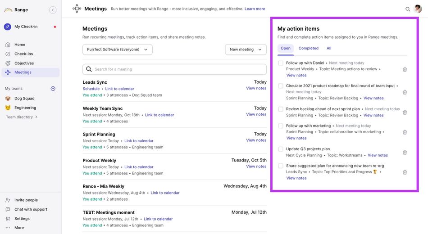The width and height of the screenshot is (428, 234).
Task: View notes for Weekly Team Sync
Action: (256, 114)
